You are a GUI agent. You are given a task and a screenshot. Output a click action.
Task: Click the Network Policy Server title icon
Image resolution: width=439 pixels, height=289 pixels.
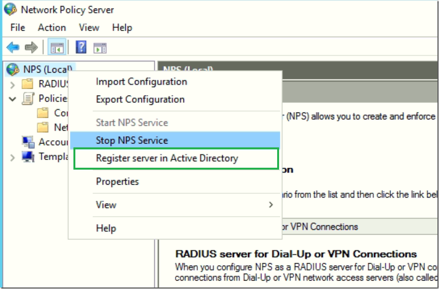click(x=11, y=10)
